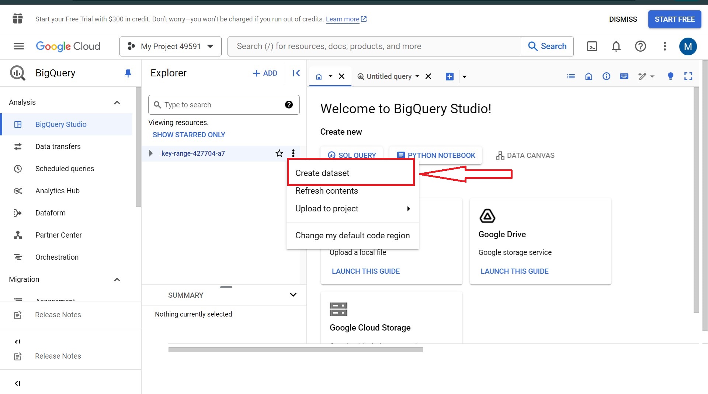This screenshot has height=394, width=708.
Task: Click the Google Cloud logo
Action: [x=68, y=46]
